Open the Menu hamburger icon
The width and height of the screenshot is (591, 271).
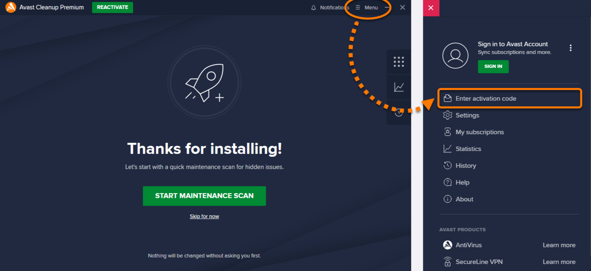[358, 8]
